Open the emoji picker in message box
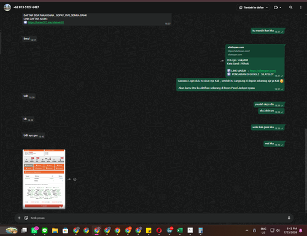This screenshot has width=307, height=236. coord(26,218)
